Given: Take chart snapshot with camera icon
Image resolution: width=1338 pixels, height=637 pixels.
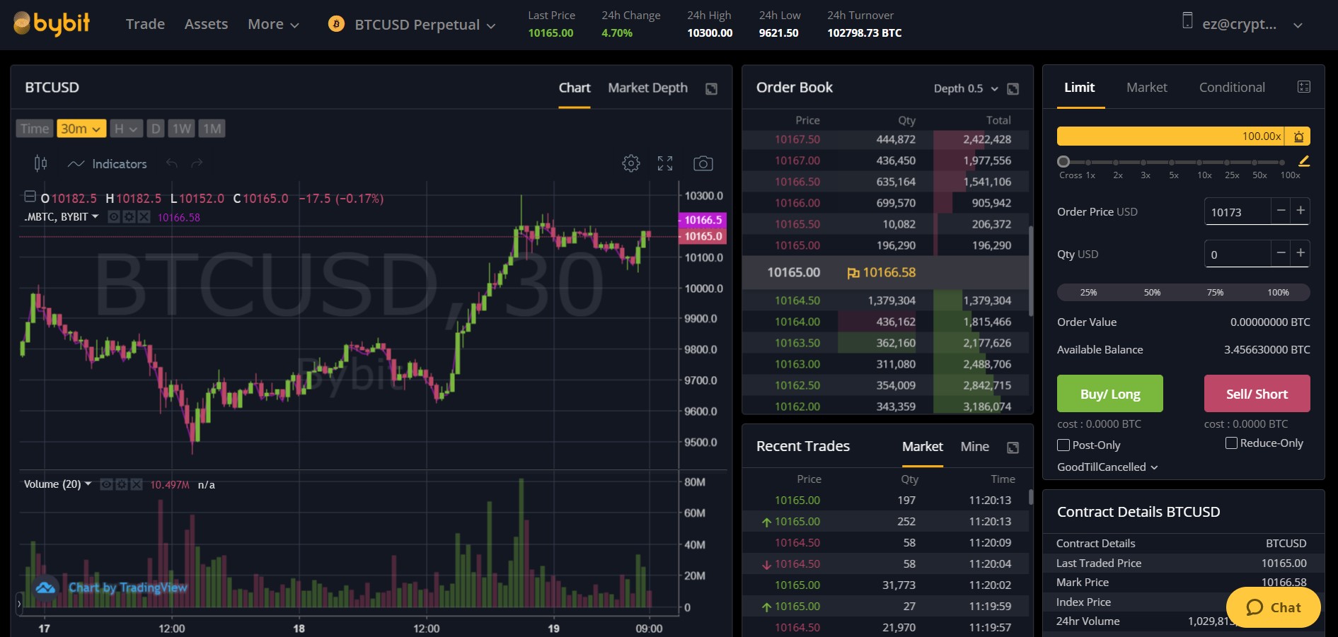Looking at the screenshot, I should [x=703, y=163].
